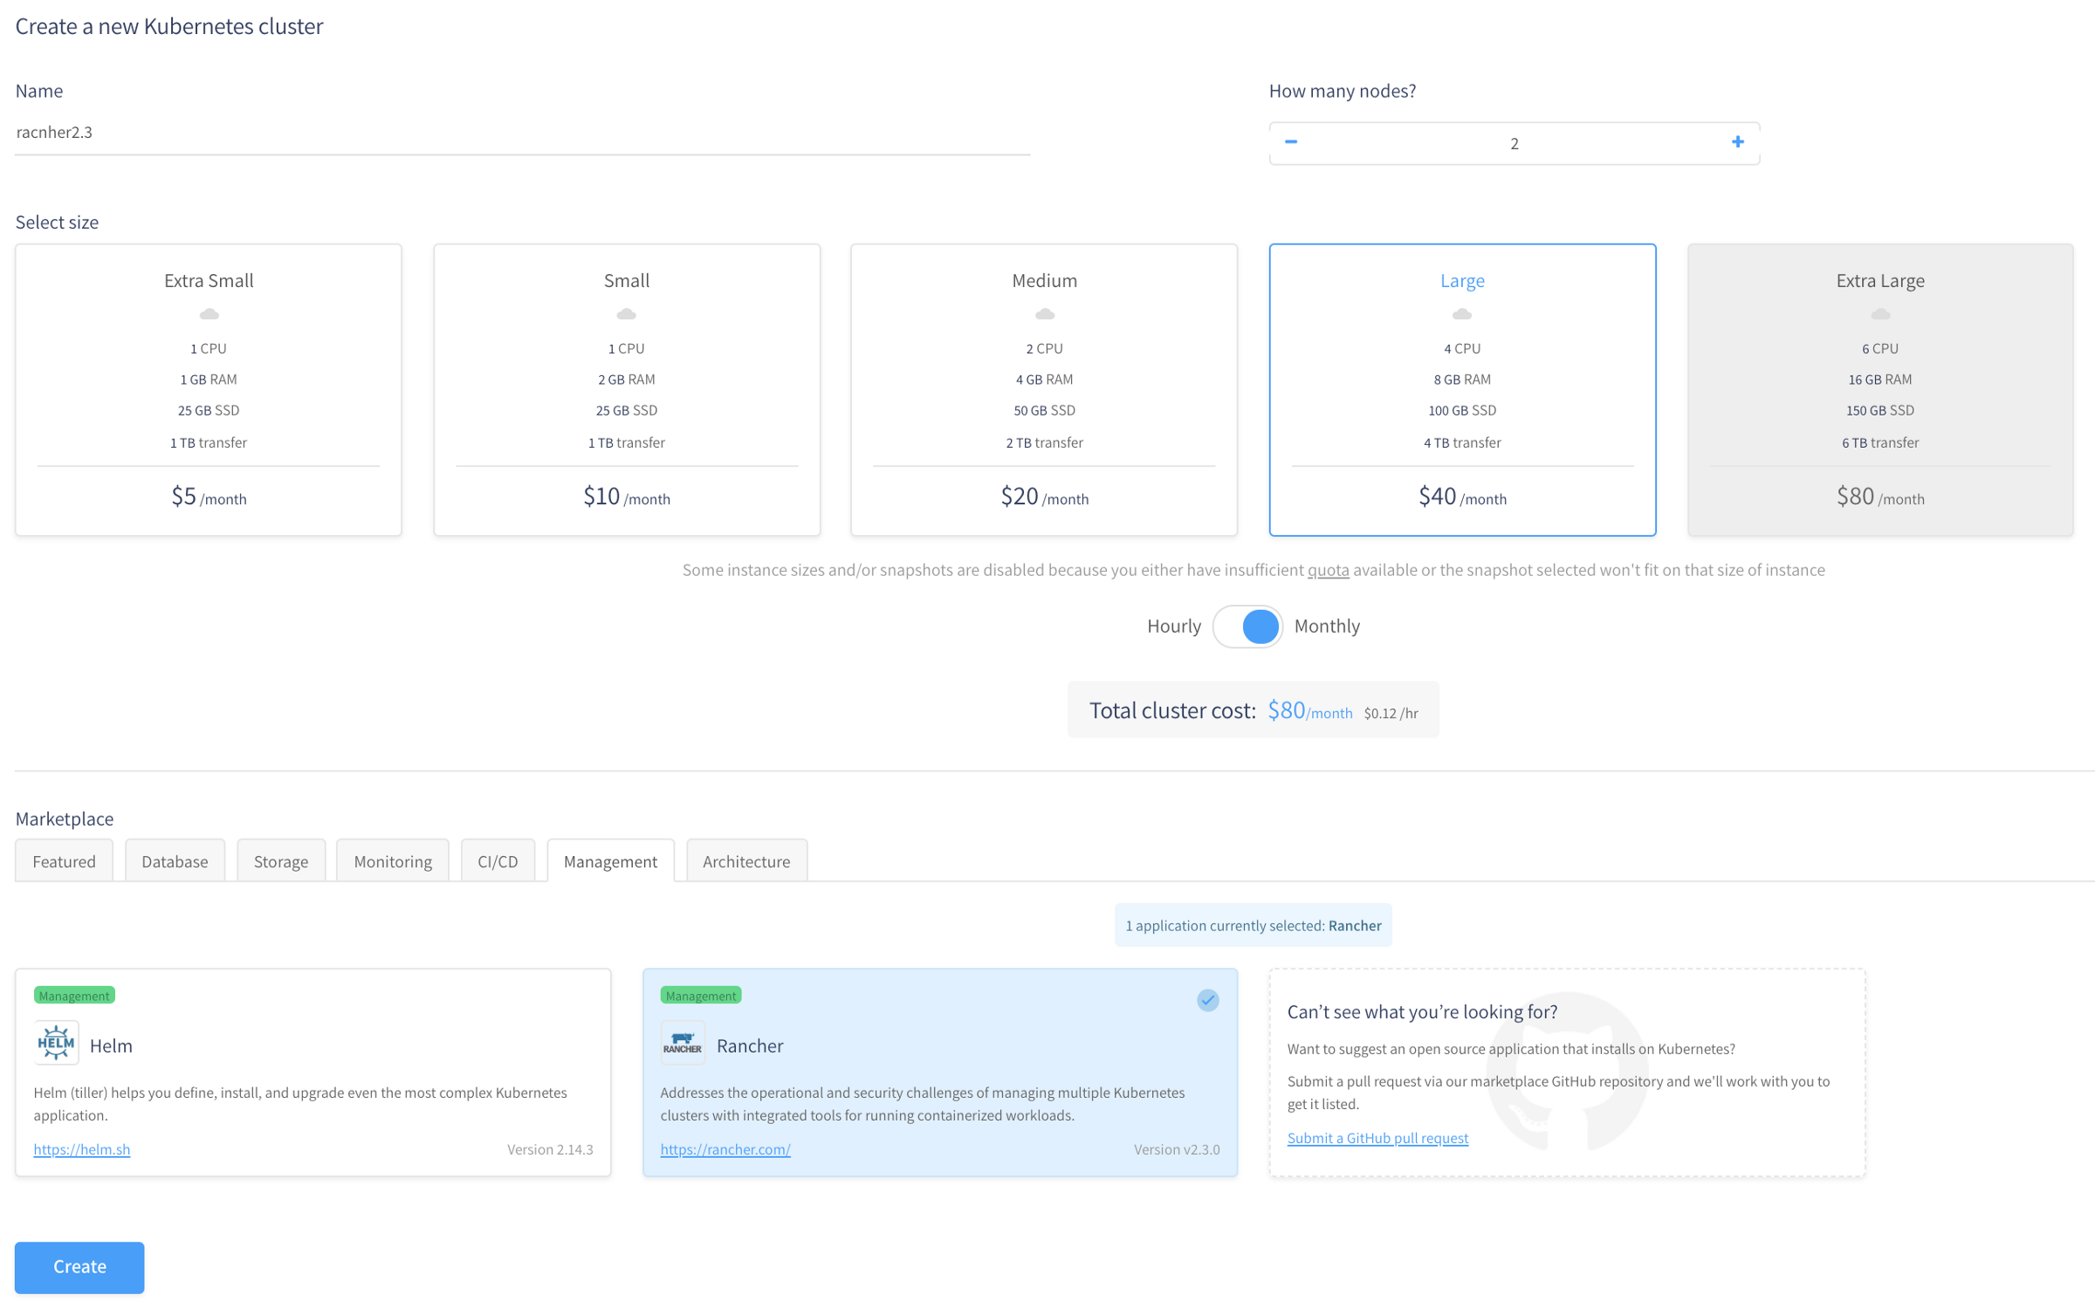
Task: Click the cloud icon on Extra Small card
Action: (208, 314)
